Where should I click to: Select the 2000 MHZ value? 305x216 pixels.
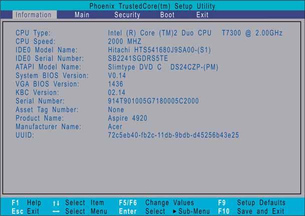point(125,41)
